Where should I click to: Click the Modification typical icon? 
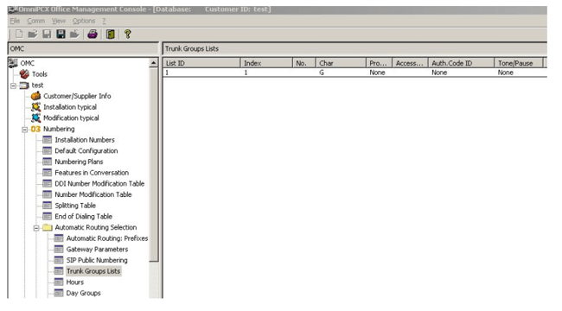click(x=35, y=117)
